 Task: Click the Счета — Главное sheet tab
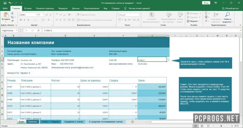click(50, 122)
